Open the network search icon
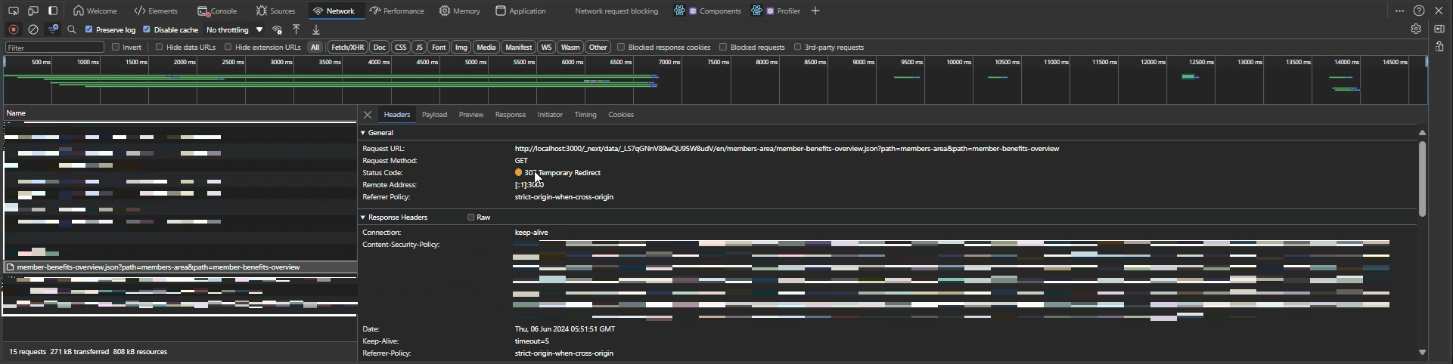 coord(72,29)
